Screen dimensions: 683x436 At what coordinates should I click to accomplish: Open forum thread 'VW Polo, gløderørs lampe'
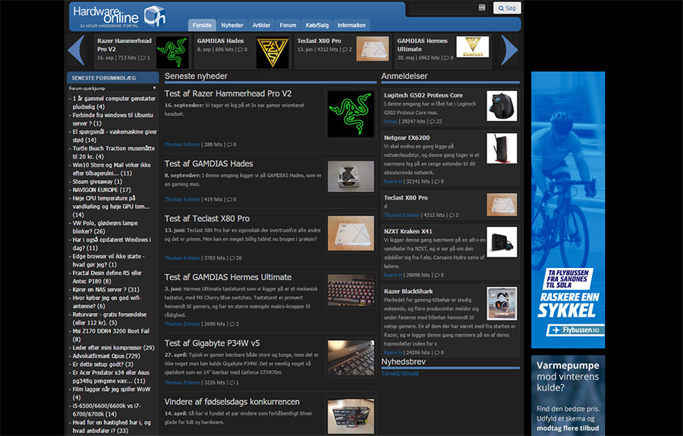pyautogui.click(x=105, y=226)
